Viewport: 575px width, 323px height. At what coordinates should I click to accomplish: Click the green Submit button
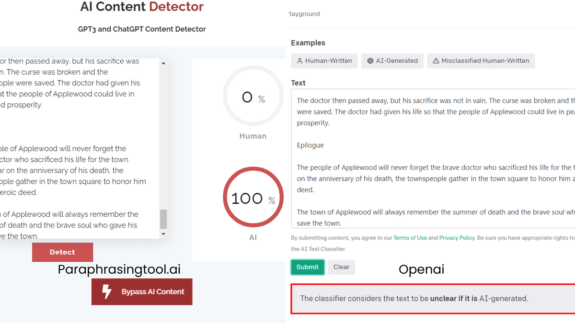click(308, 267)
